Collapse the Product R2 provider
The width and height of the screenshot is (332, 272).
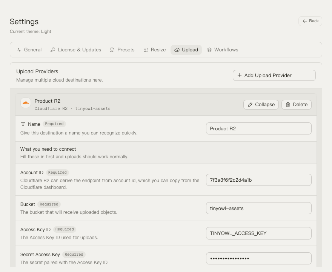[261, 105]
